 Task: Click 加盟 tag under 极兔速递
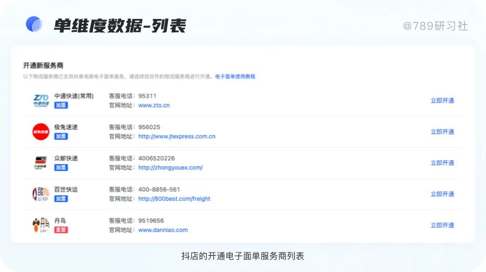(x=61, y=137)
